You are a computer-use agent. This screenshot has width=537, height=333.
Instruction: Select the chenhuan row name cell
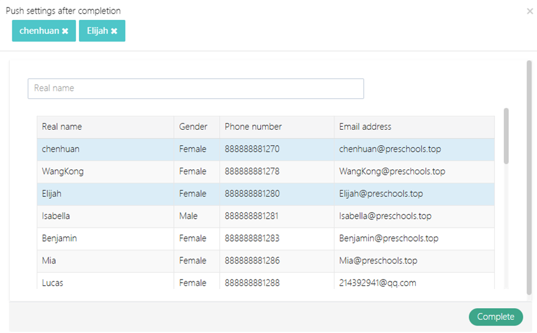[106, 149]
